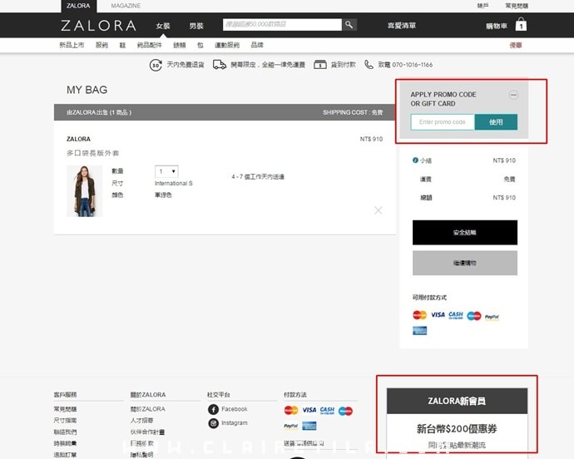Select the 女裝 women's category tab

pyautogui.click(x=163, y=26)
